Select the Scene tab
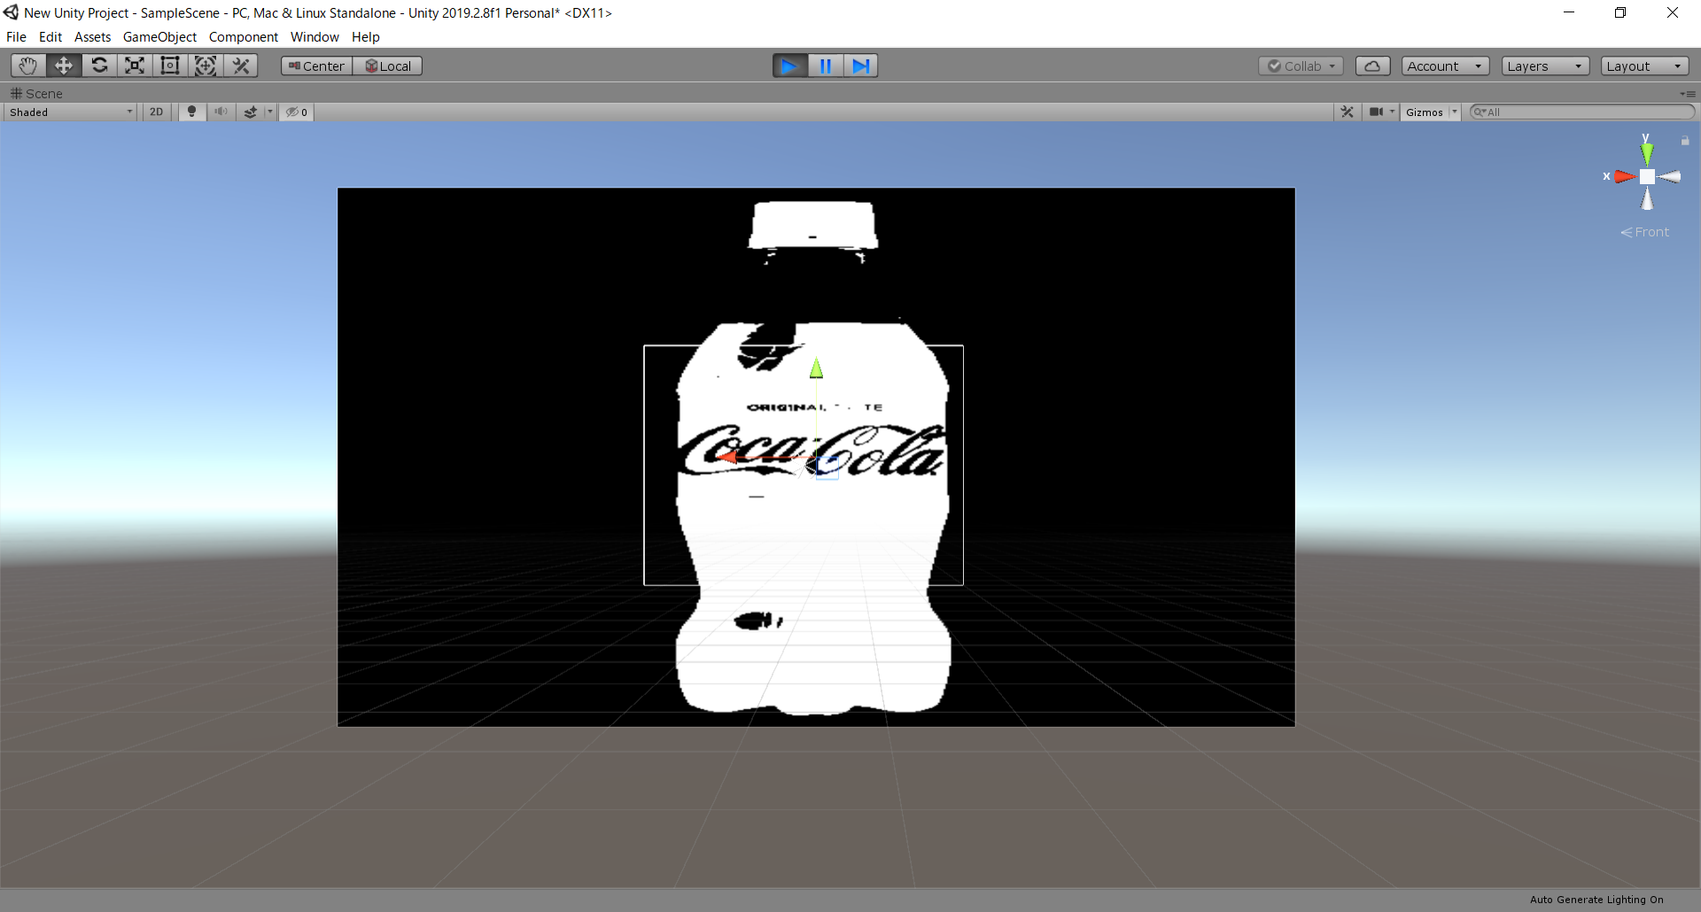The image size is (1701, 912). (37, 94)
